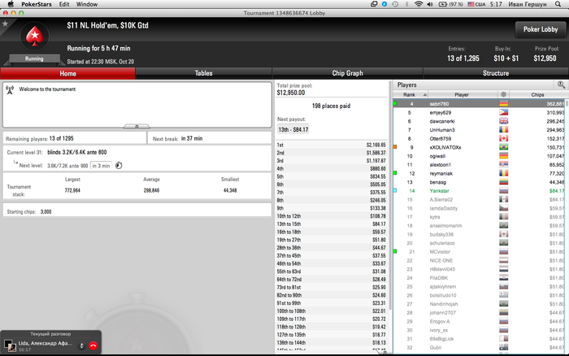Click the 'in 3 min' next level timer box
The image size is (569, 356).
[101, 166]
